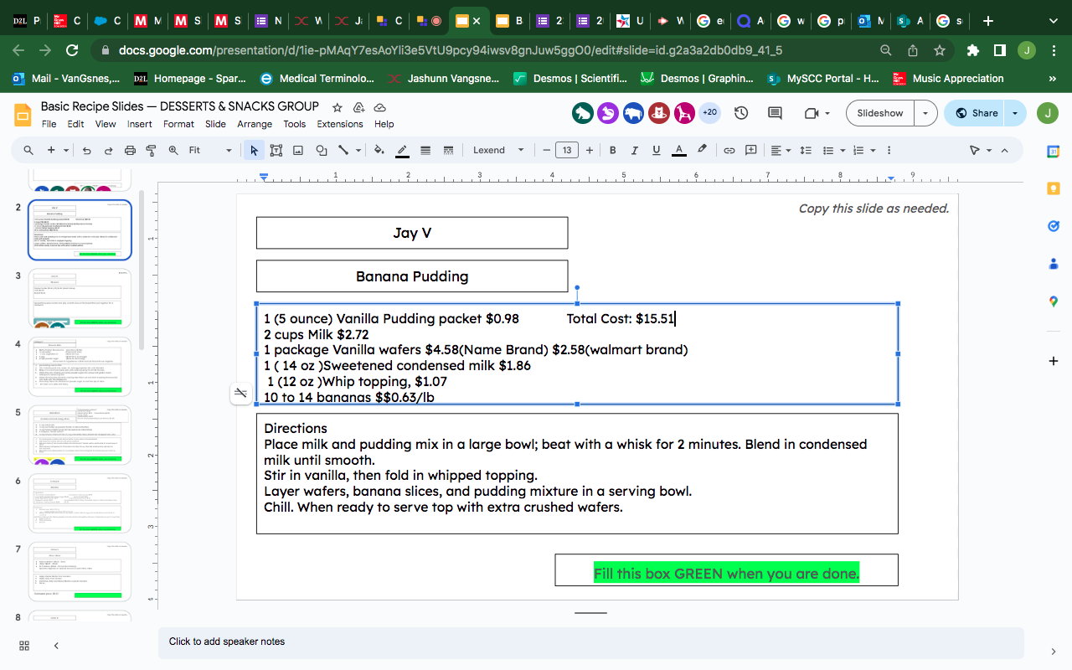The height and width of the screenshot is (670, 1072).
Task: Open the Arrange menu
Action: coord(255,124)
